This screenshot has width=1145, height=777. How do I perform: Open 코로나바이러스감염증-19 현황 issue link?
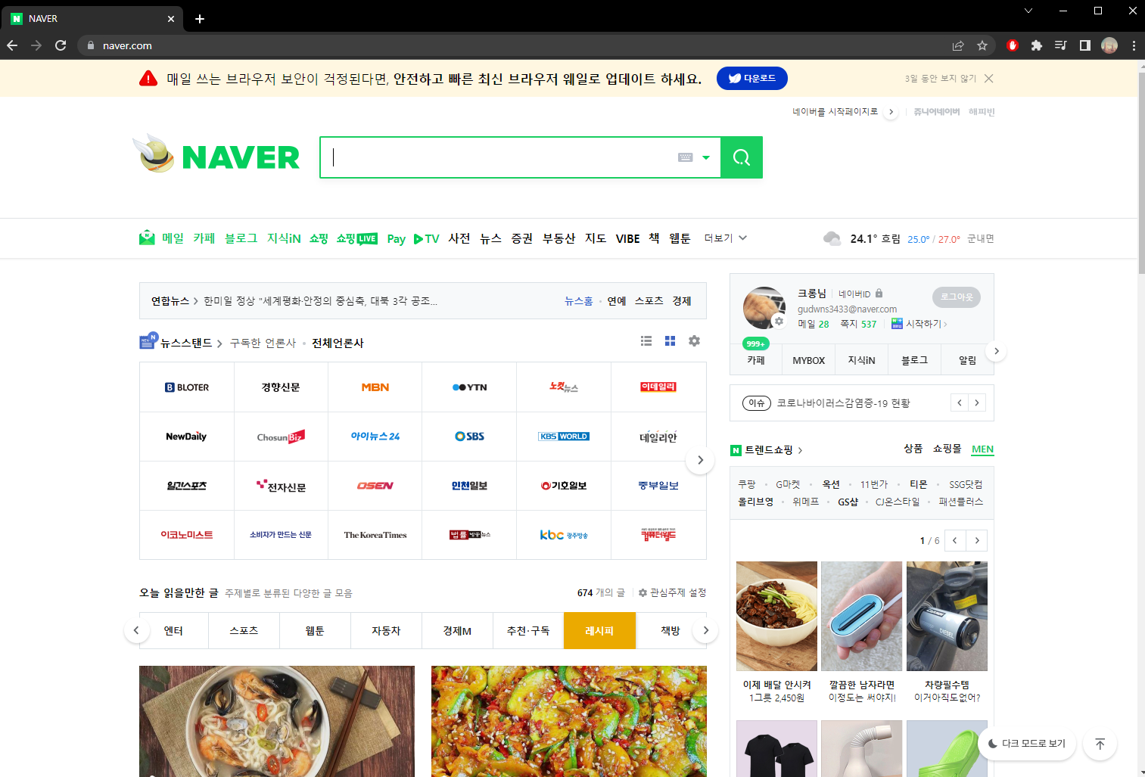click(x=843, y=403)
